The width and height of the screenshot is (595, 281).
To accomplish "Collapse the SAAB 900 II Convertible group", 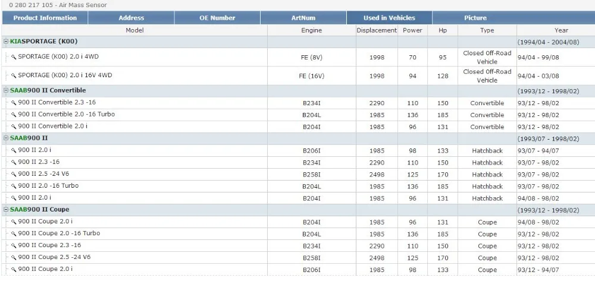I will (6, 90).
